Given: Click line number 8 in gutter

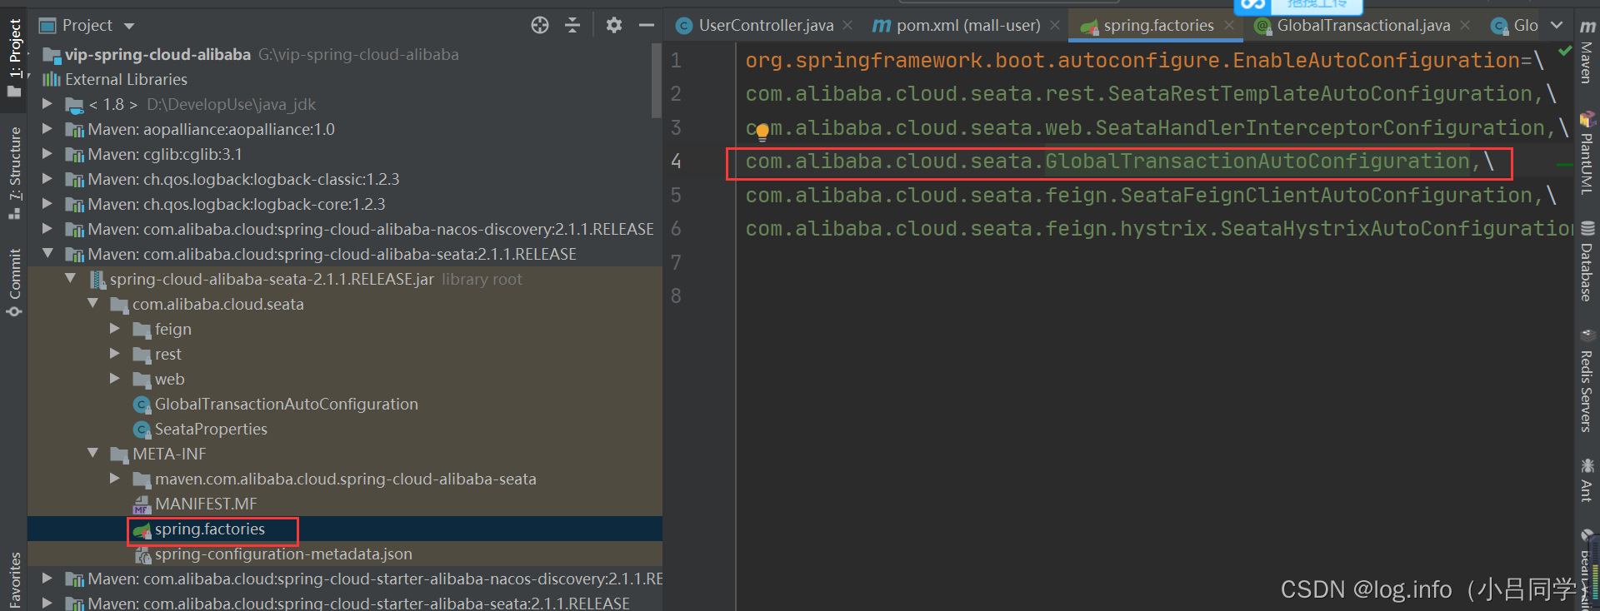Looking at the screenshot, I should pos(676,296).
